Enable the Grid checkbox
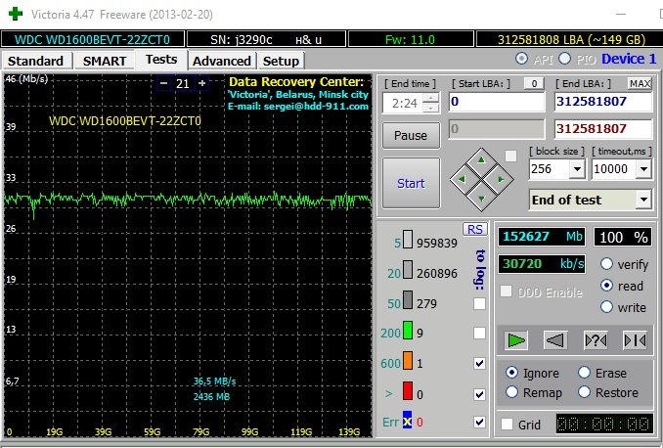663x448 pixels. coord(507,424)
